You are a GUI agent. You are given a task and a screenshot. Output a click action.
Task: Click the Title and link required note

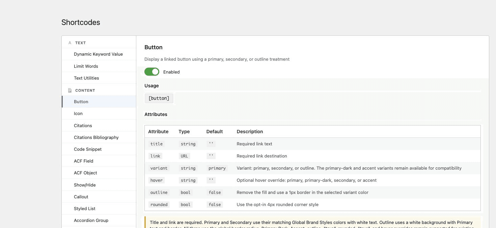click(313, 223)
